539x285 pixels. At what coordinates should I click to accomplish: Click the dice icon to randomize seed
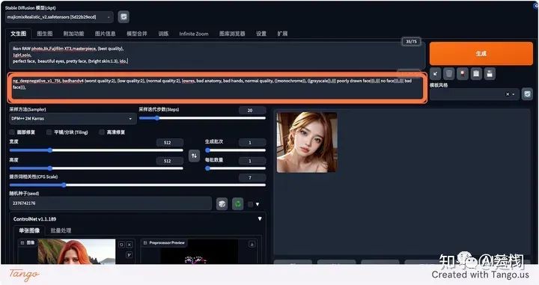[x=222, y=204]
